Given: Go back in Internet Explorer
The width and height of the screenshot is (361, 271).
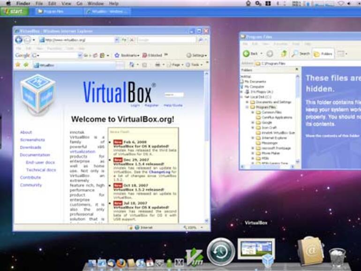Looking at the screenshot, I should pos(19,40).
